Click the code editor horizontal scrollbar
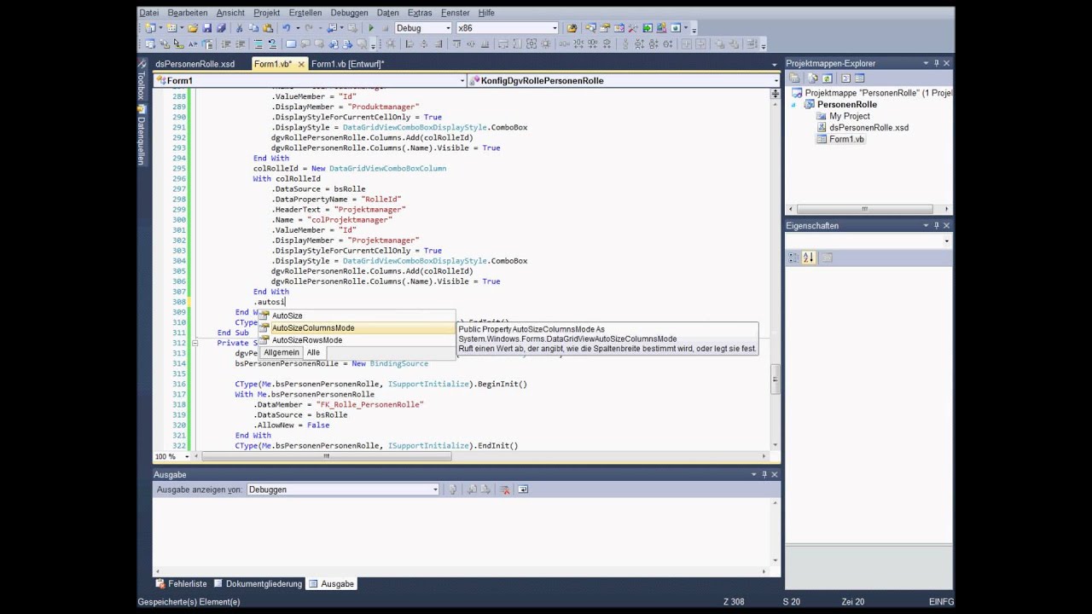This screenshot has width=1092, height=614. (x=325, y=456)
